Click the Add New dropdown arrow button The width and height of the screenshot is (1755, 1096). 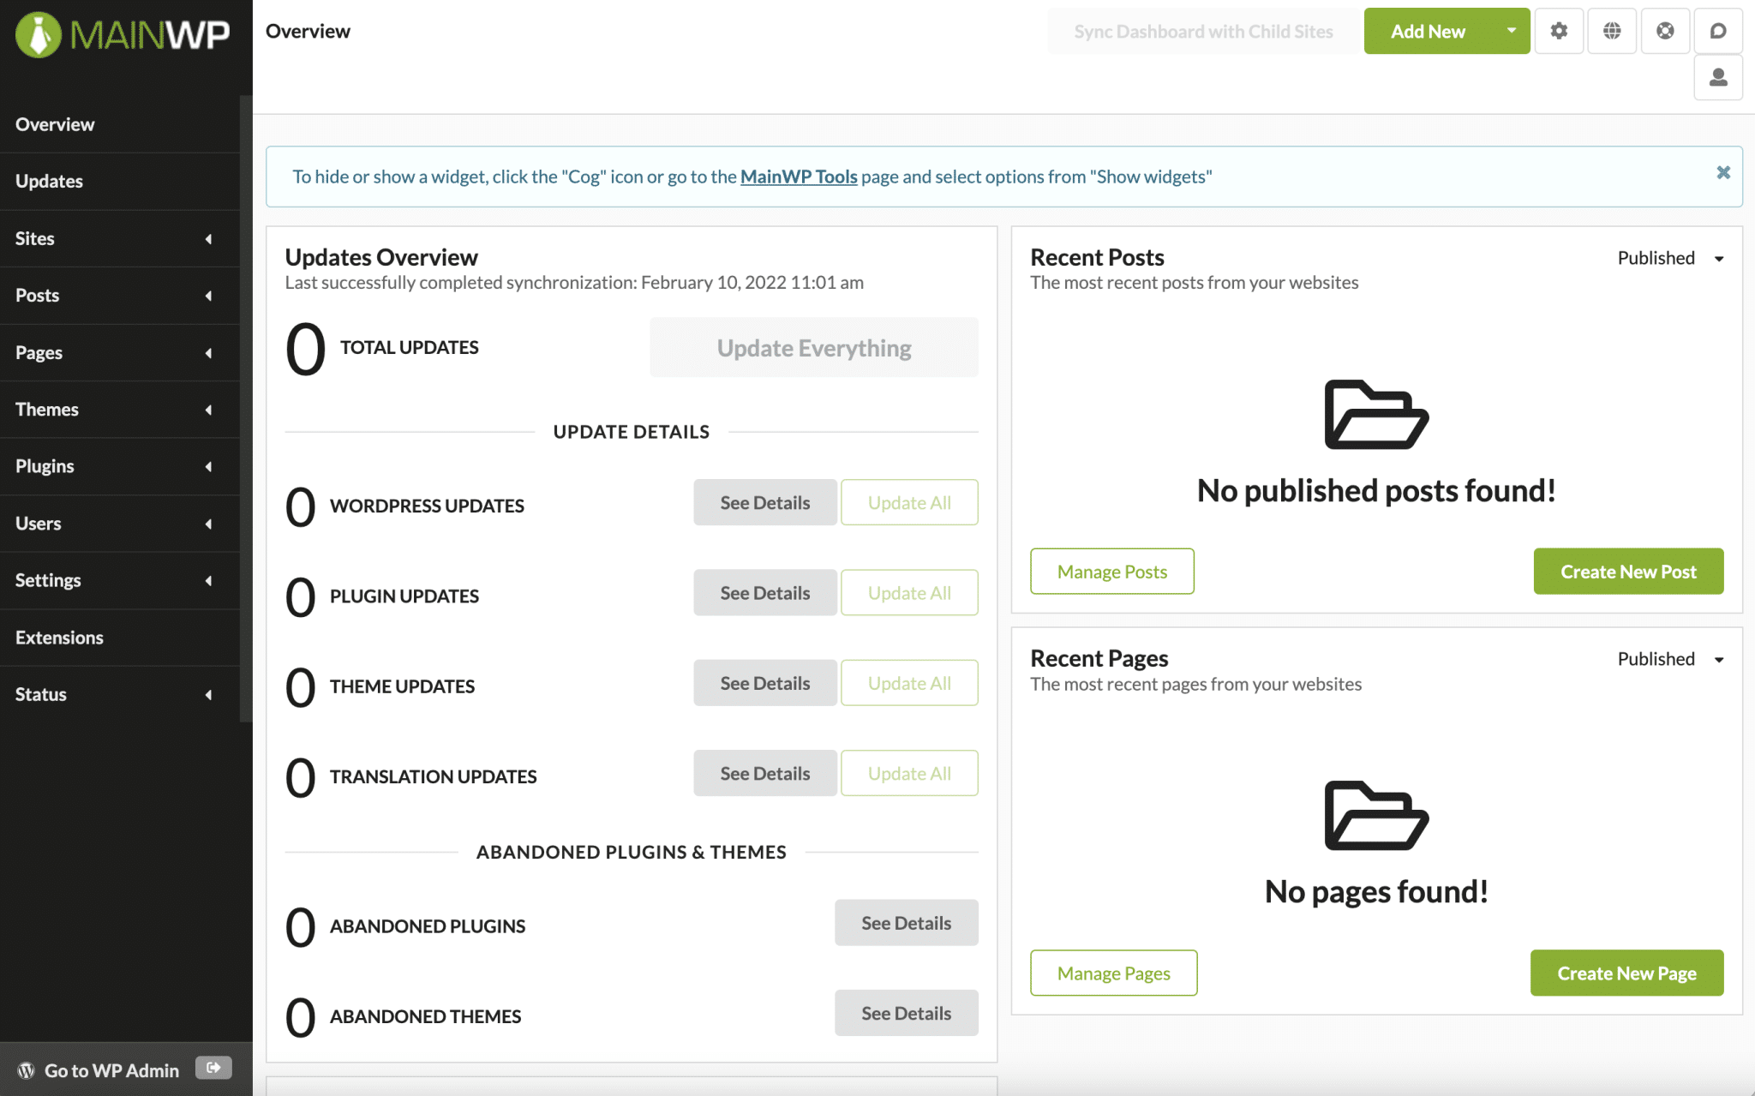point(1509,29)
